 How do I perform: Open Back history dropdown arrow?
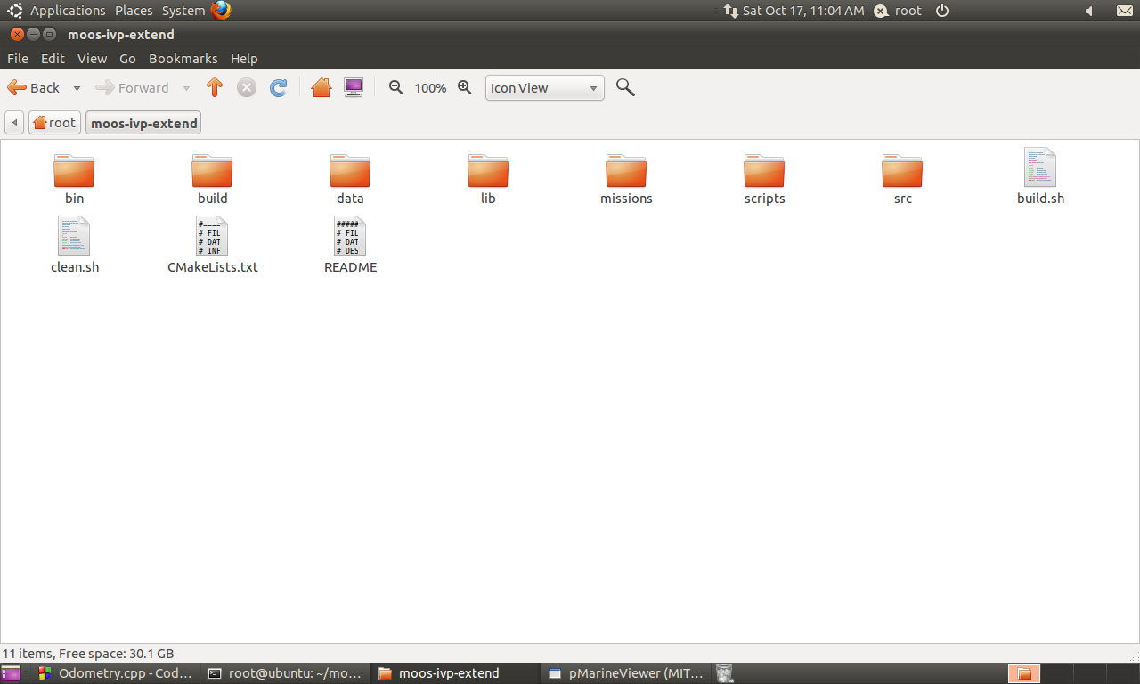77,88
